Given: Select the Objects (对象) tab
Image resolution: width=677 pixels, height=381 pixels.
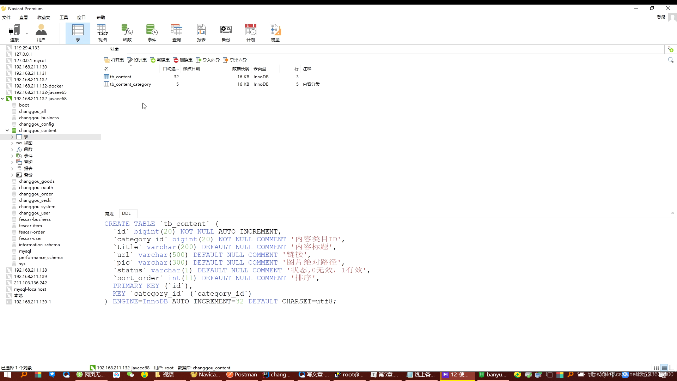Looking at the screenshot, I should [x=115, y=49].
